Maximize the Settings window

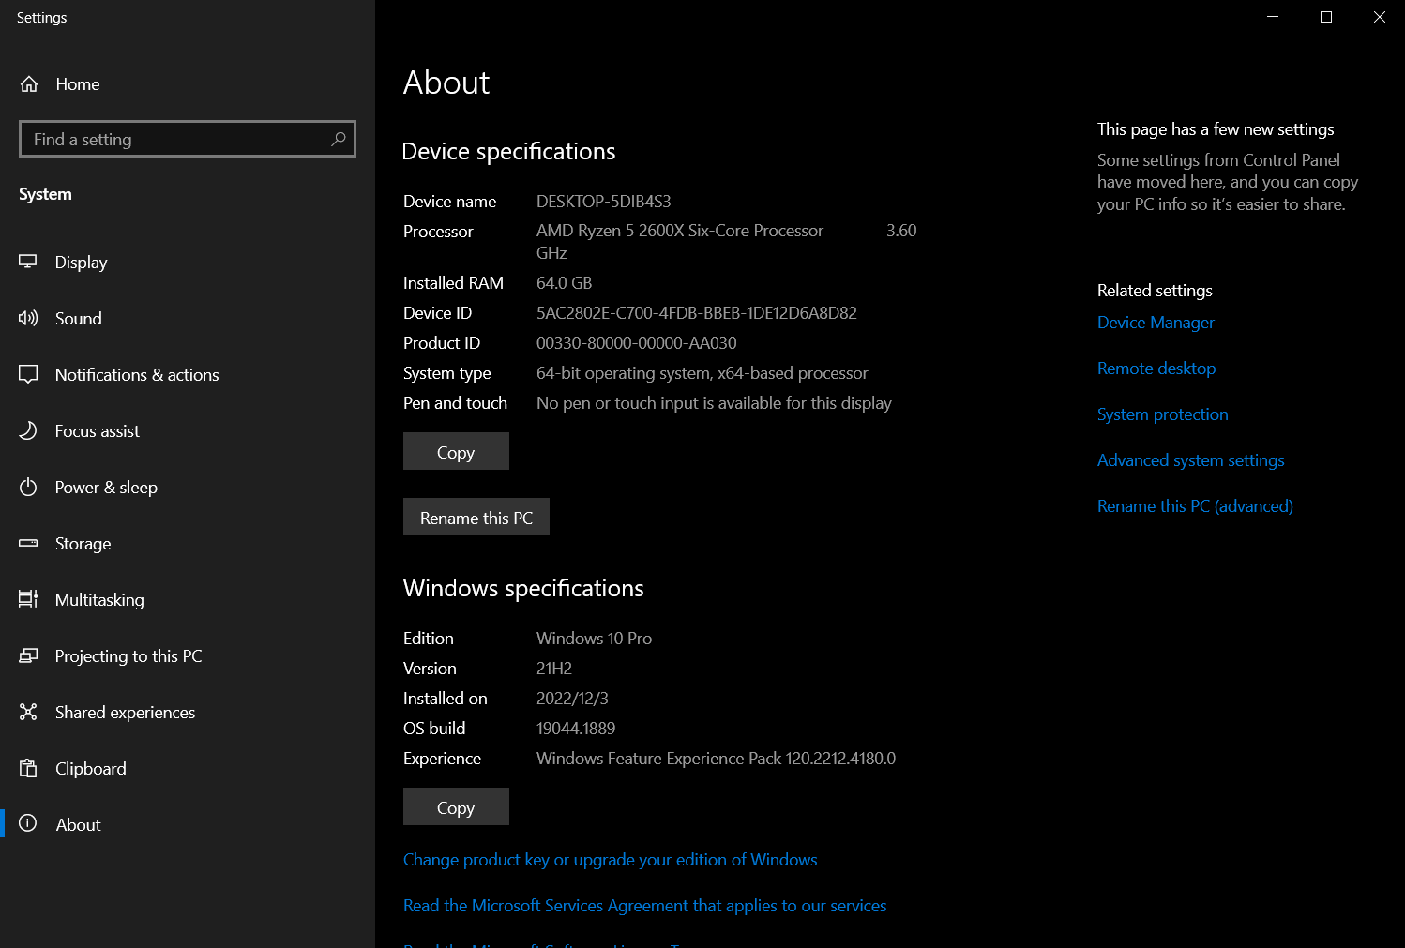[1326, 17]
